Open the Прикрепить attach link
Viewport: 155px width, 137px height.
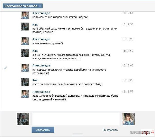tap(110, 130)
